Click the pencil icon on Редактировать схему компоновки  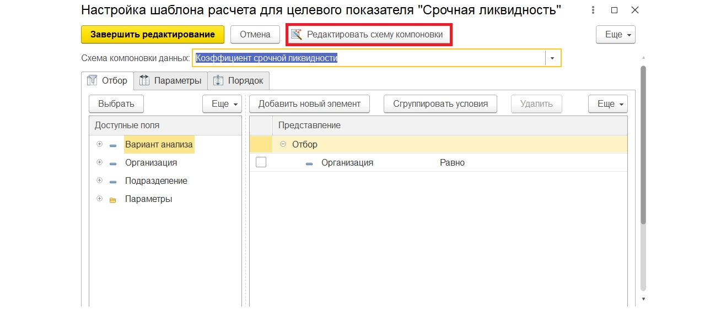click(297, 35)
